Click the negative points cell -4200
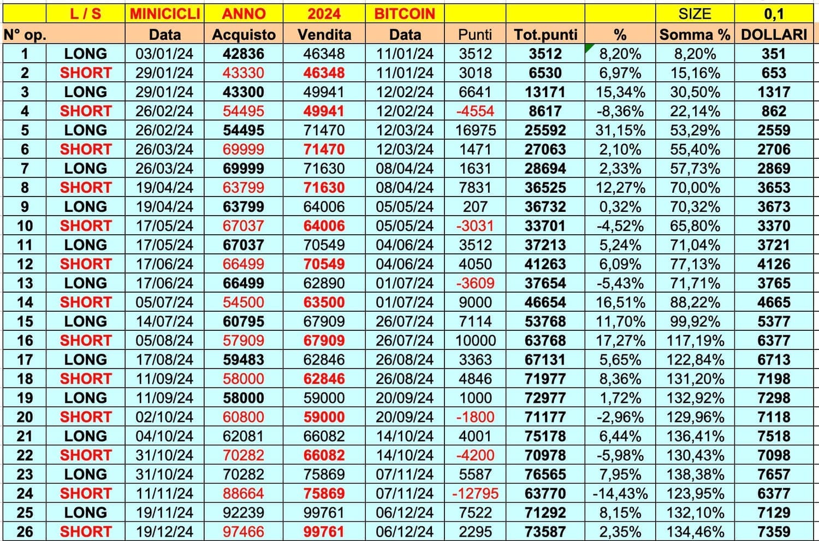The image size is (819, 541). pos(475,455)
